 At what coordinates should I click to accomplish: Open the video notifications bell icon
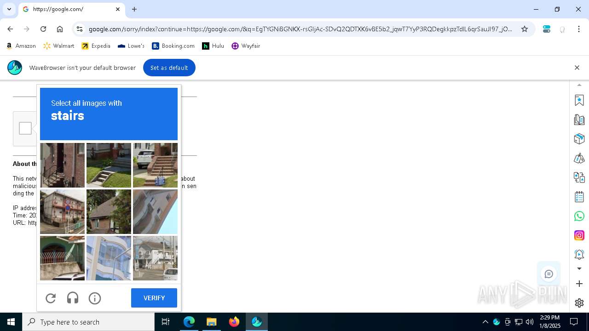579,254
